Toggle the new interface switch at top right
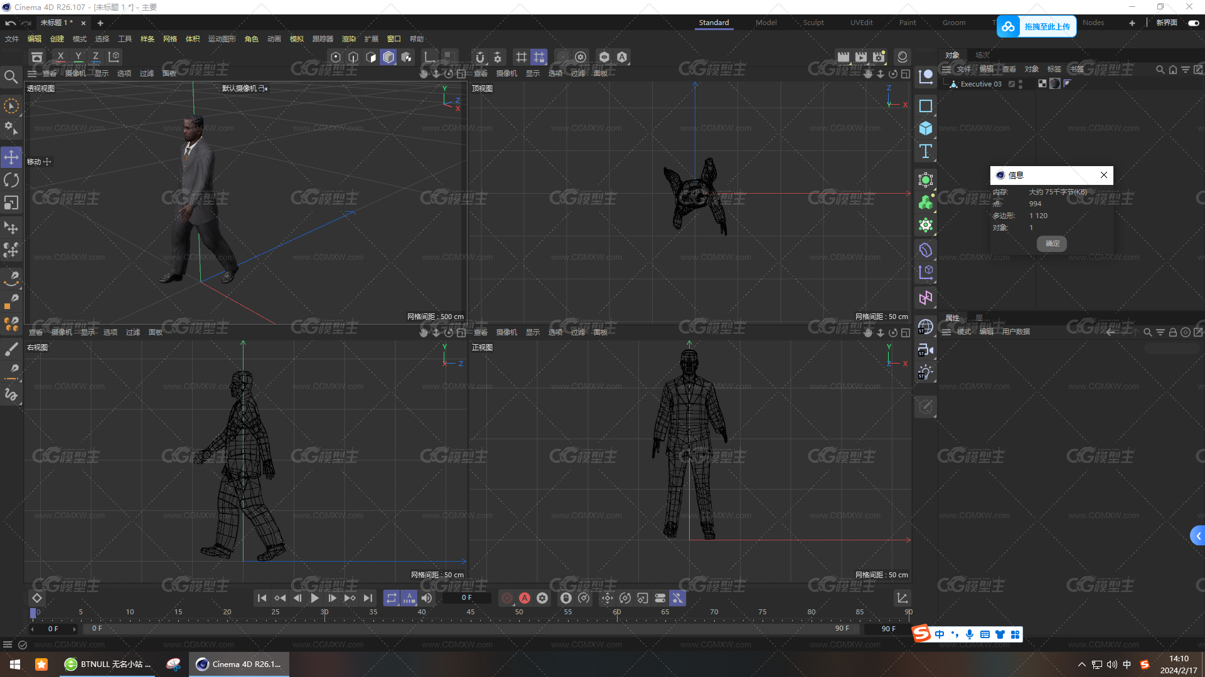The width and height of the screenshot is (1205, 677). (x=1193, y=23)
